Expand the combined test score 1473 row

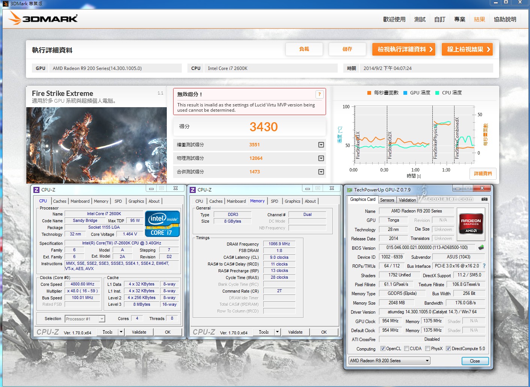321,172
